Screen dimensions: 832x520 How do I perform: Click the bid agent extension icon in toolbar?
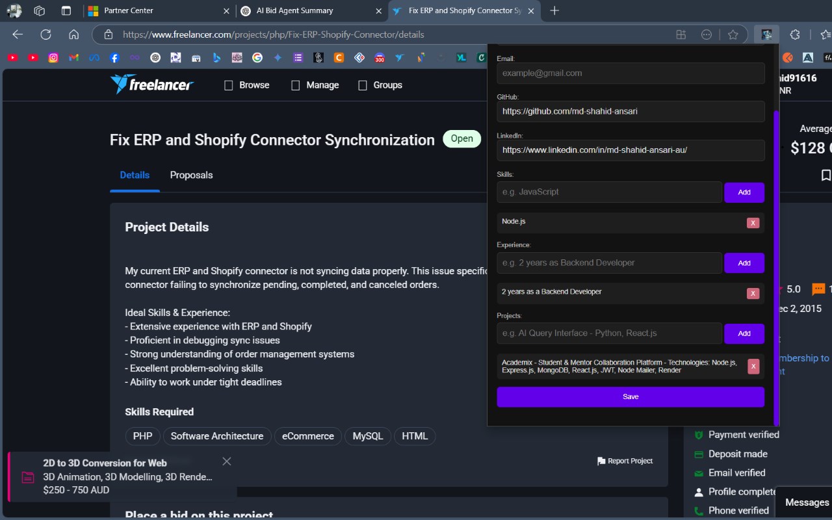(x=767, y=34)
